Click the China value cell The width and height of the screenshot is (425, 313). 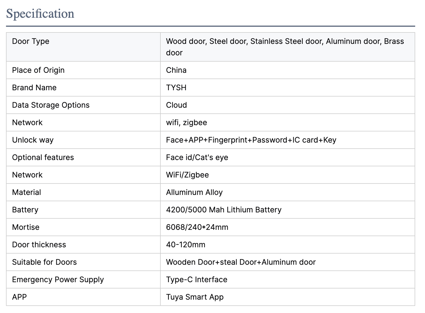point(176,70)
